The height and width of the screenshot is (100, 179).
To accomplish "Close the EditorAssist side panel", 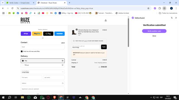I will tap(176, 18).
